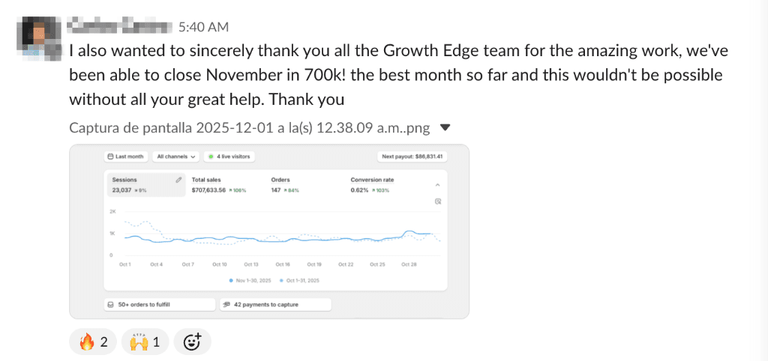Click the pencil edit icon on Sessions
The height and width of the screenshot is (361, 768).
178,180
